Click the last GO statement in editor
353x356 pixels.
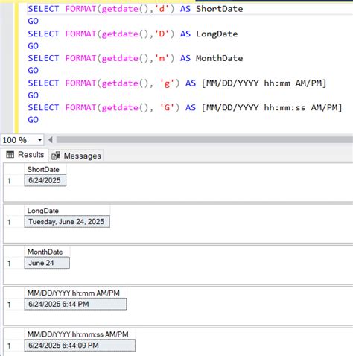(x=34, y=120)
